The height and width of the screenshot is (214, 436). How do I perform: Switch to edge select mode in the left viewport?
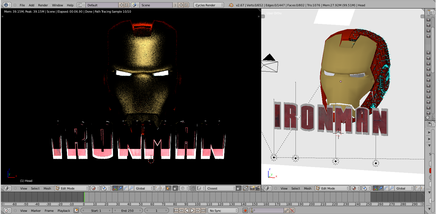[163, 188]
